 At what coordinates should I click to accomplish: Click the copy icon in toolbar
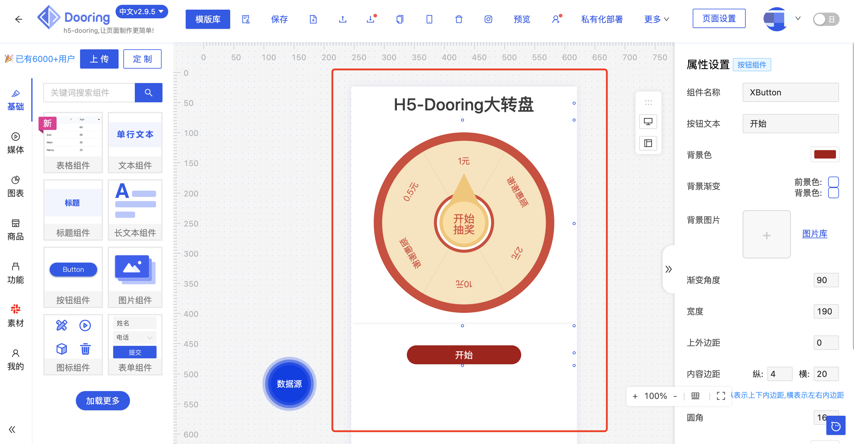tap(400, 19)
